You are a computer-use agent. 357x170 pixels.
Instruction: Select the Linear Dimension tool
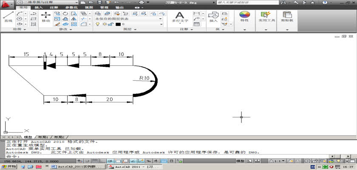(x=196, y=14)
